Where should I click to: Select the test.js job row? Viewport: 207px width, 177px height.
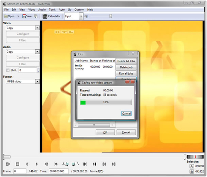[x=94, y=67]
